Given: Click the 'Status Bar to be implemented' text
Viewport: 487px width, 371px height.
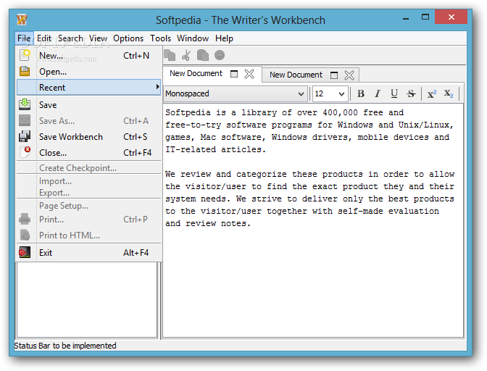Looking at the screenshot, I should [x=65, y=346].
